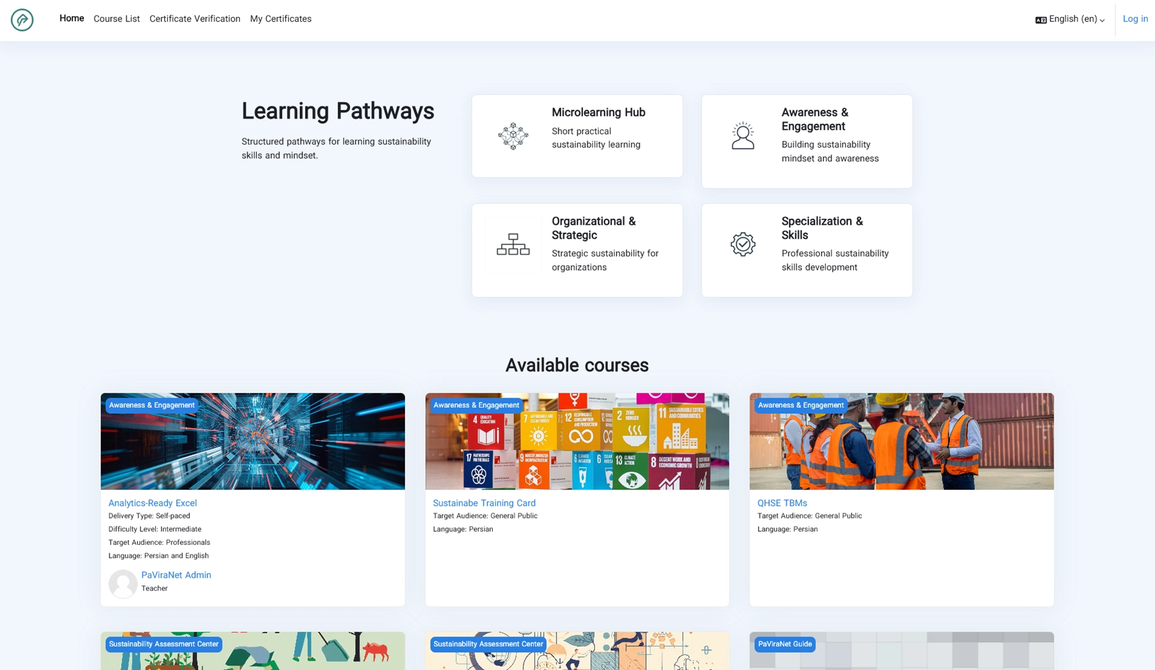1155x670 pixels.
Task: Open the Awareness & Engagement pathway title
Action: 815,119
